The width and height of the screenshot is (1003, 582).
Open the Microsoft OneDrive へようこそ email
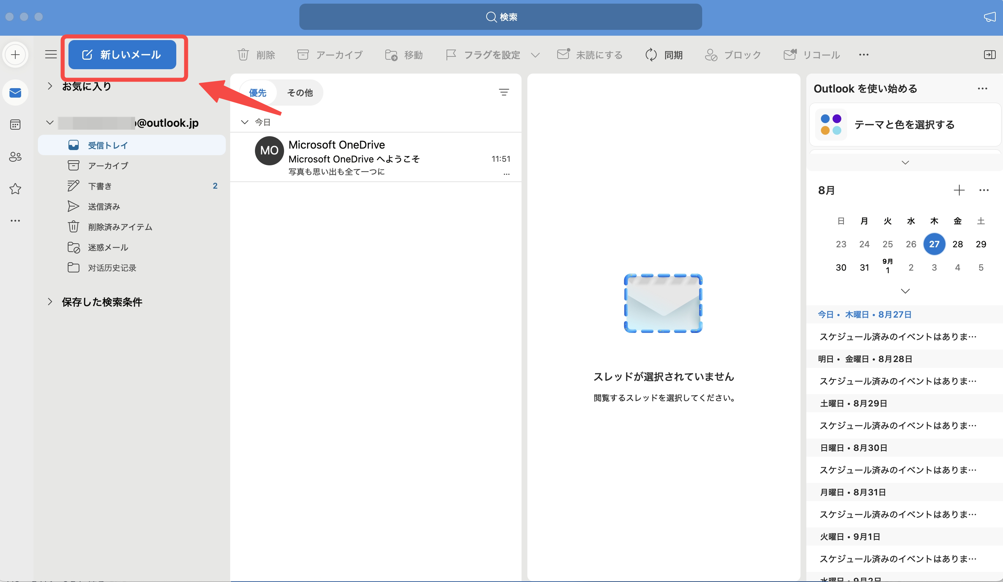pos(376,157)
